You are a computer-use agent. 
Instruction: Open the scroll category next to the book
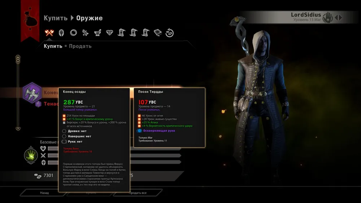(x=145, y=33)
